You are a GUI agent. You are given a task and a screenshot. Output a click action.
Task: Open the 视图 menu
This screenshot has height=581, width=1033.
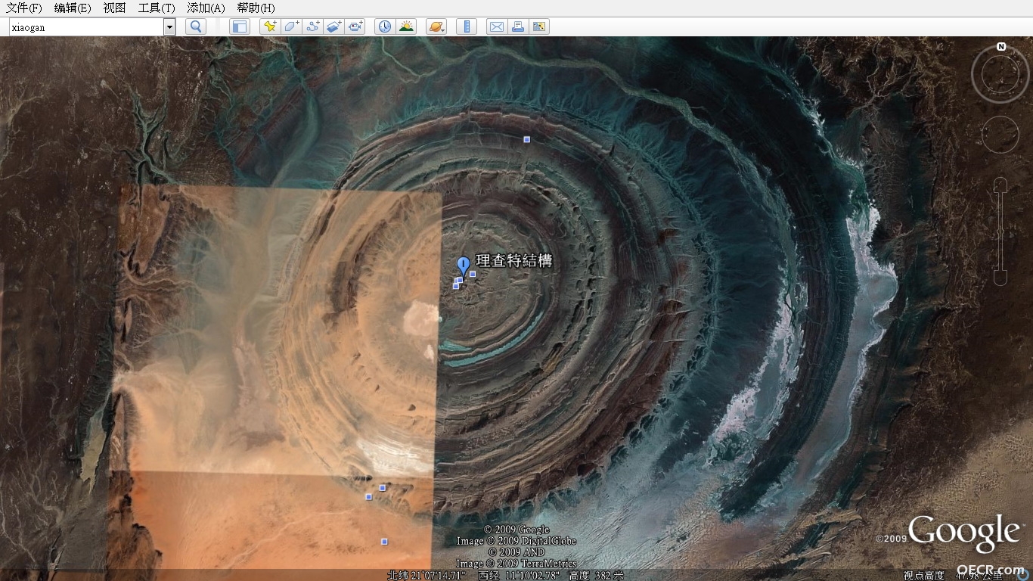(x=114, y=8)
